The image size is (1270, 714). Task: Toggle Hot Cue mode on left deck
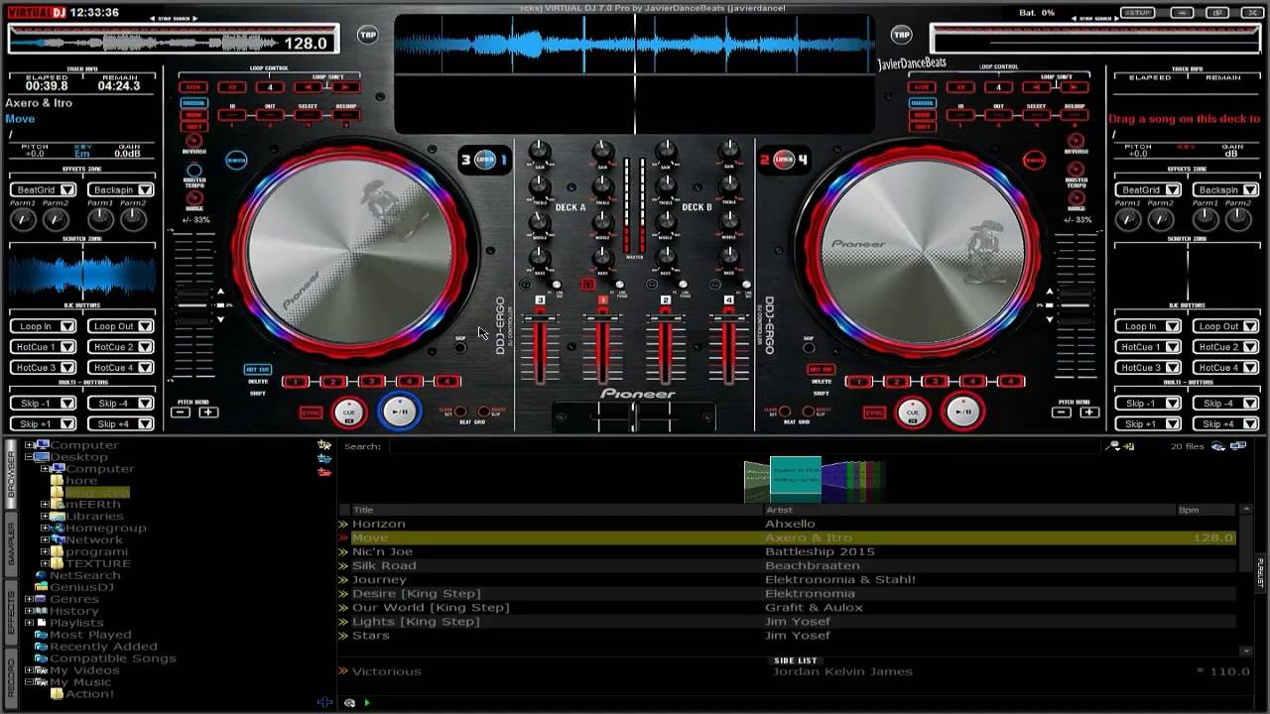[257, 370]
